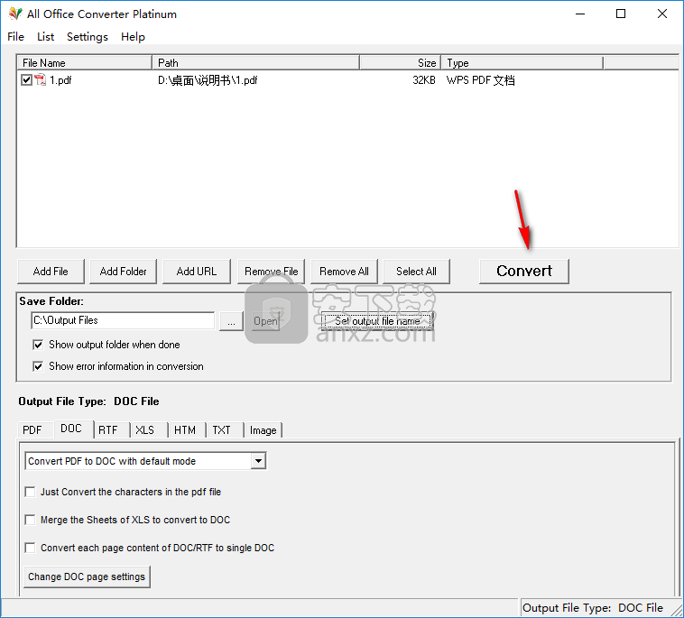Viewport: 684px width, 618px height.
Task: Click the Select All button
Action: tap(416, 272)
